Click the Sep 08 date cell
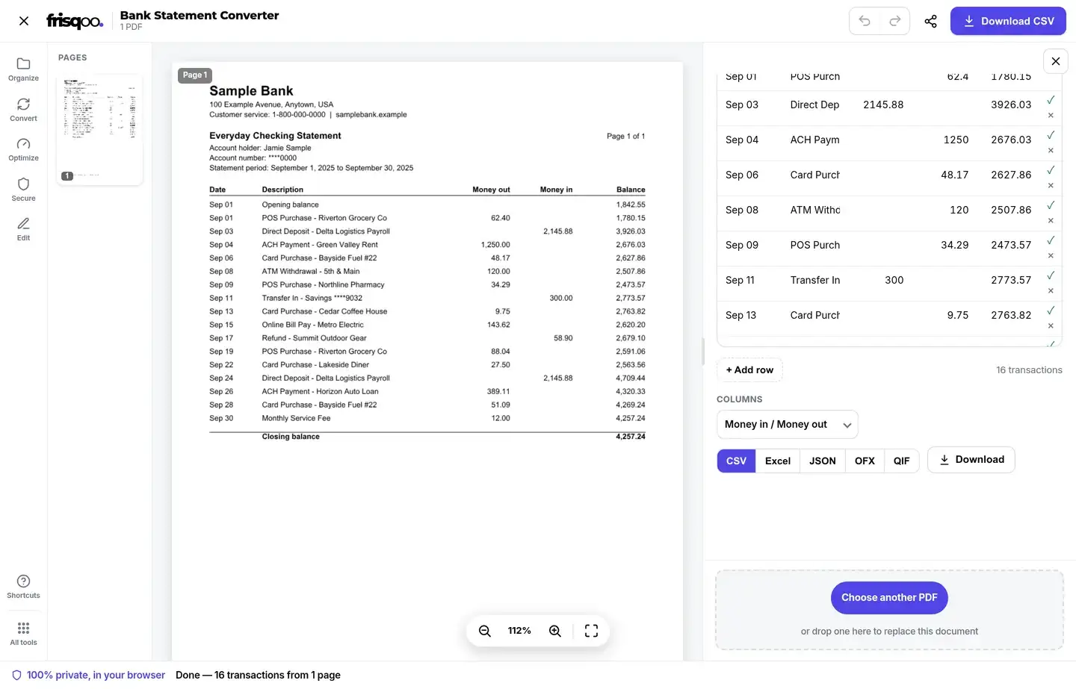Screen dimensions: 1076x689 point(742,210)
